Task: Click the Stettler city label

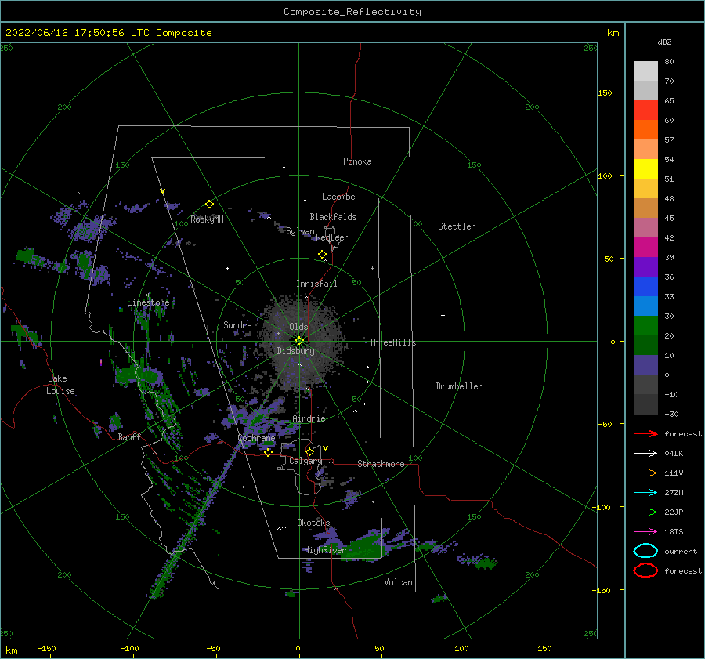Action: coord(457,226)
